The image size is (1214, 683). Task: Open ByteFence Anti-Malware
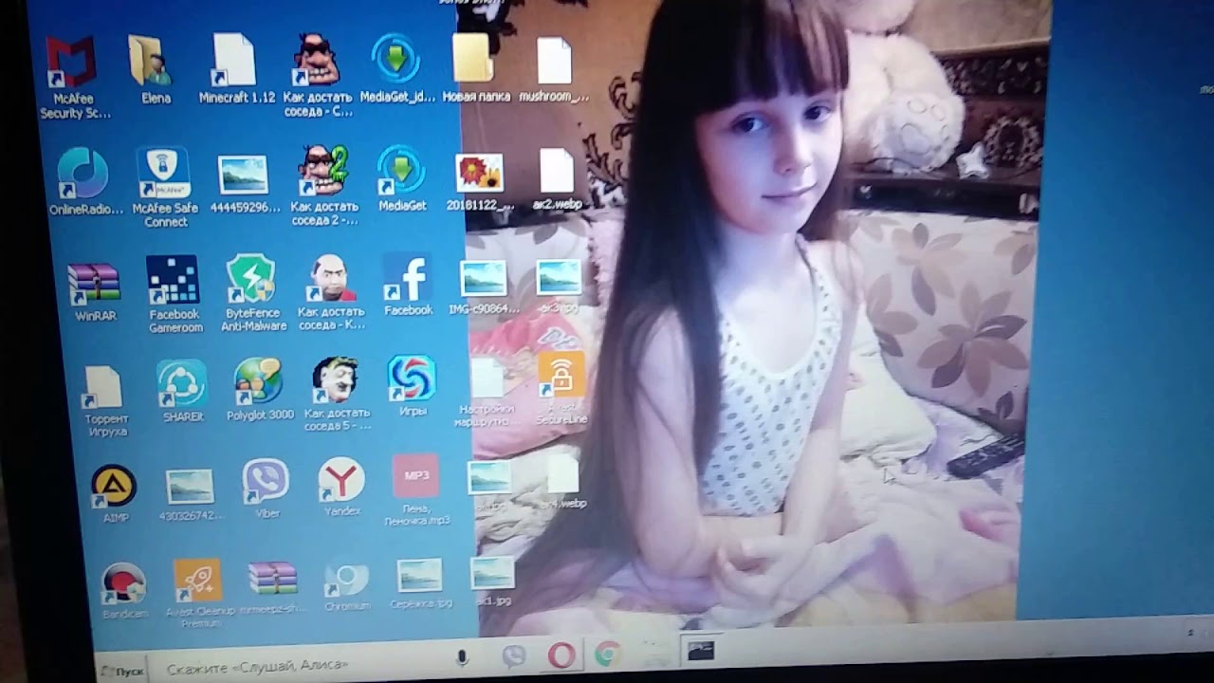[251, 279]
